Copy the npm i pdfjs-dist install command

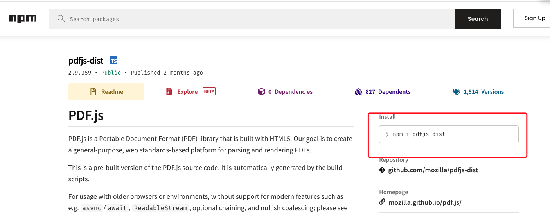coord(449,134)
